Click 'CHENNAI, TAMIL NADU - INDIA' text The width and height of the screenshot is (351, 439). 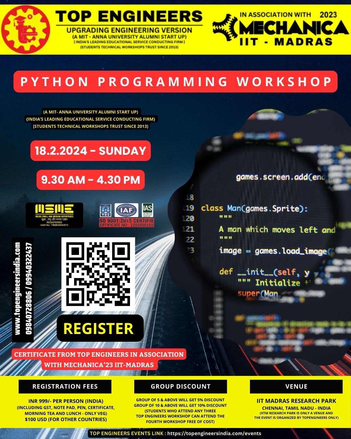(x=296, y=408)
